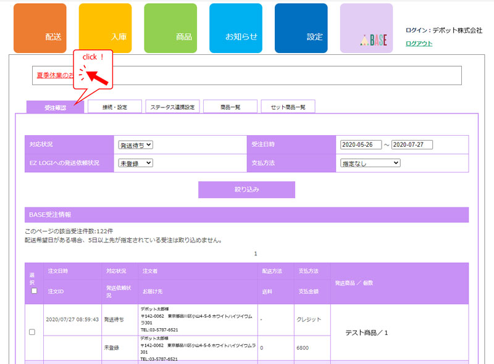This screenshot has width=494, height=364.
Task: Open the 支払方法 dropdown showing 指定なし
Action: click(371, 163)
